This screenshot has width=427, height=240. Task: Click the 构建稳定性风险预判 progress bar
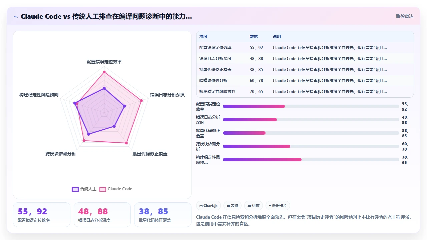pos(311,160)
